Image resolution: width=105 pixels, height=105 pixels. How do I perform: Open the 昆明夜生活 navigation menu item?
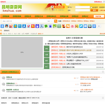point(39,16)
